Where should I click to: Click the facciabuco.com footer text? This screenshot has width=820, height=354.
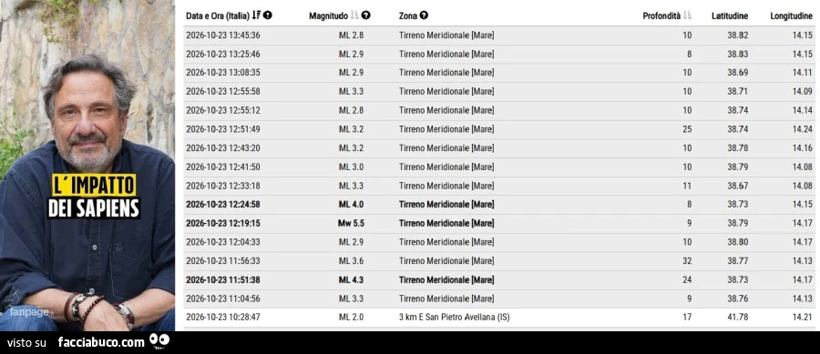coord(101,342)
